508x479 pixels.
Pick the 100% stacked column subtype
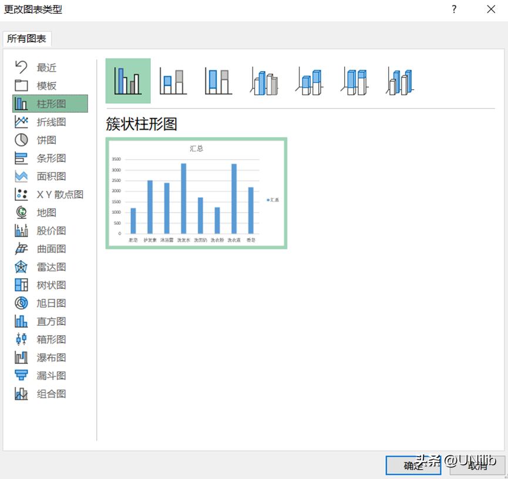[x=218, y=81]
